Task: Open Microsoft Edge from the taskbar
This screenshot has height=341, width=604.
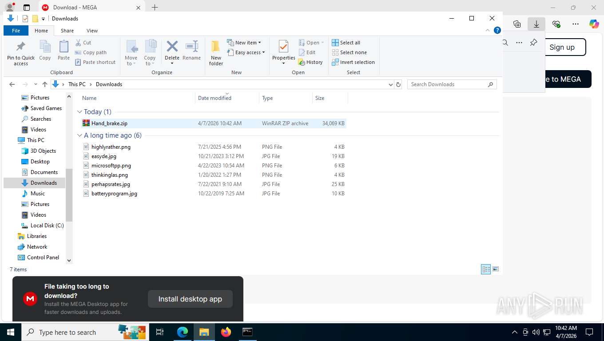Action: pyautogui.click(x=183, y=332)
